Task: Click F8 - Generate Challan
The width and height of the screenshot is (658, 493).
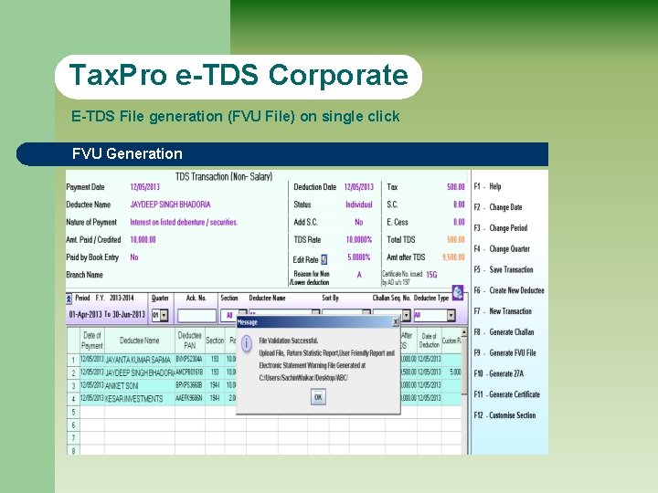Action: pos(504,332)
